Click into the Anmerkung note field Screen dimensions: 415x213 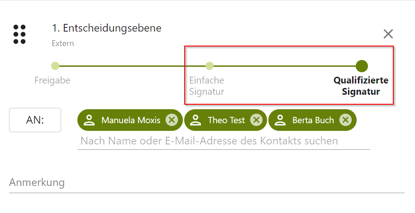click(x=206, y=183)
